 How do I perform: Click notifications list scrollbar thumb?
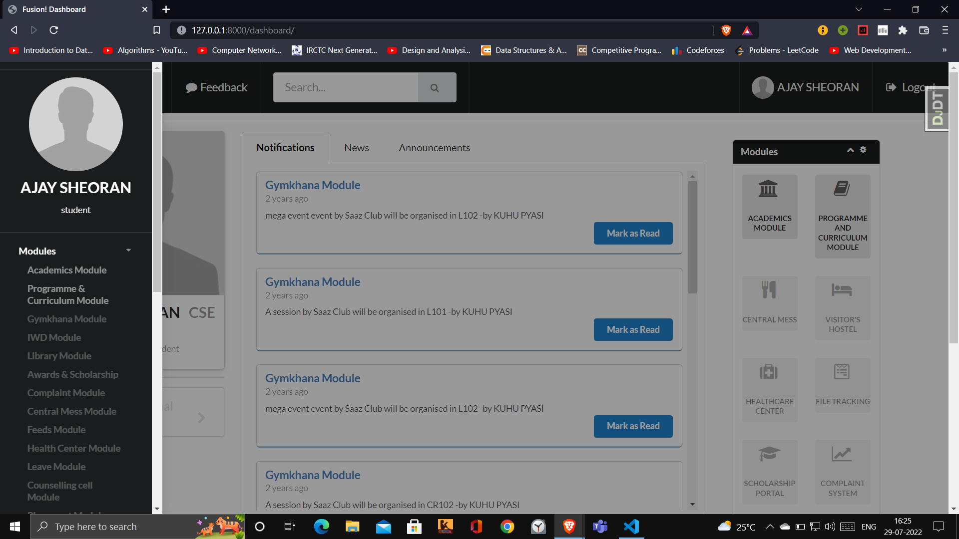click(692, 237)
